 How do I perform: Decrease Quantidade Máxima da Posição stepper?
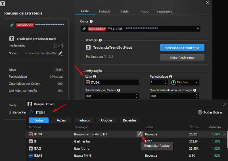(196, 97)
